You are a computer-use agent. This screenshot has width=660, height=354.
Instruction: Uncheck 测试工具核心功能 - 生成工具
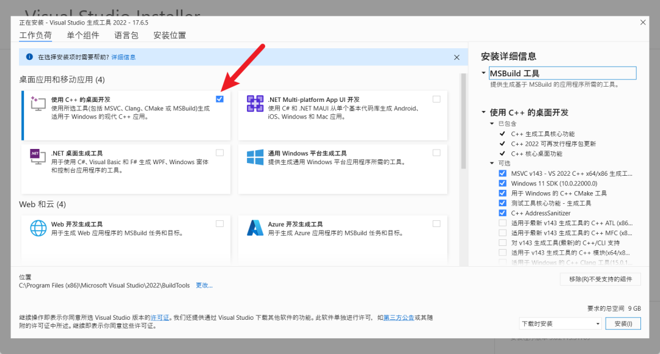pyautogui.click(x=502, y=203)
